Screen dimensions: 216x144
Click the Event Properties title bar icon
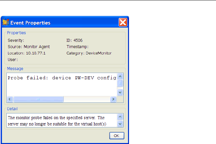coord(6,23)
